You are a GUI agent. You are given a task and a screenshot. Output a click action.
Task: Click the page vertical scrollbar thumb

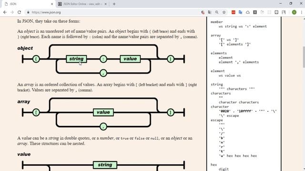(x=304, y=57)
